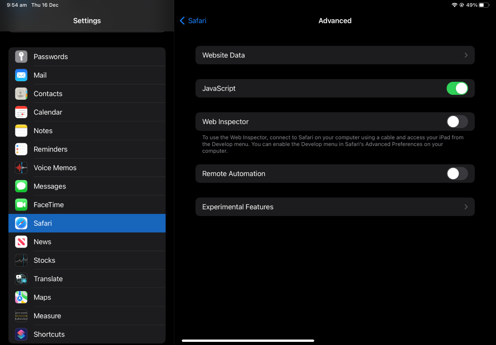Screen dimensions: 496x345
Task: Tap the FaceTime camera icon
Action: coord(21,205)
